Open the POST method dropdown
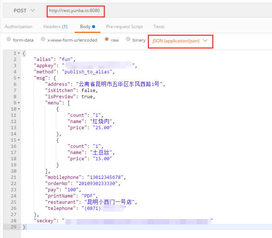Image resolution: width=272 pixels, height=238 pixels. 24,11
